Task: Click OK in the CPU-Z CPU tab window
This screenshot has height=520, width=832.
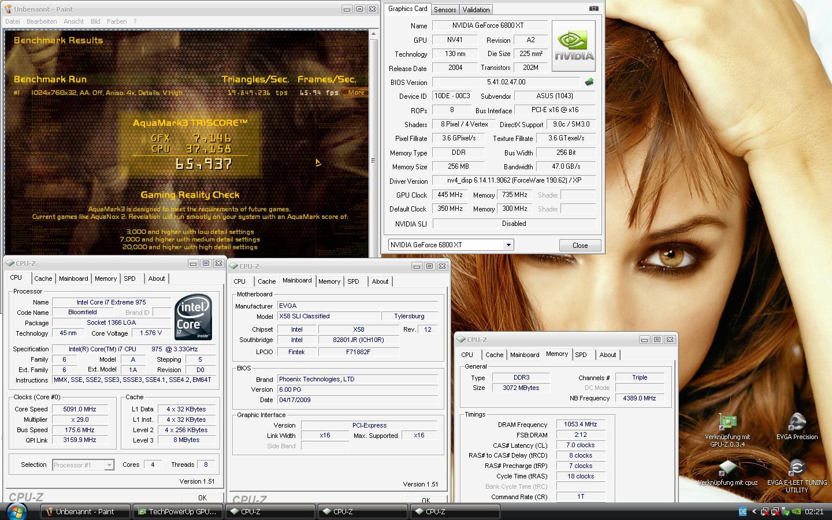Action: (202, 497)
